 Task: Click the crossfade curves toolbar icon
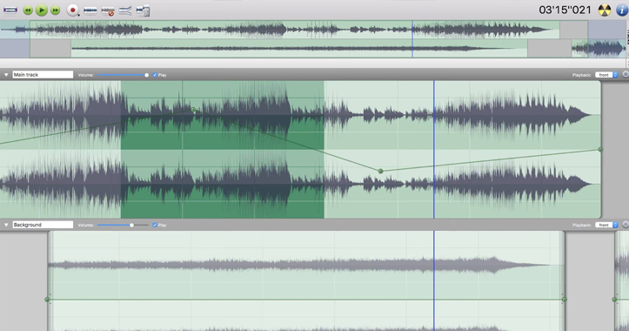[x=125, y=10]
